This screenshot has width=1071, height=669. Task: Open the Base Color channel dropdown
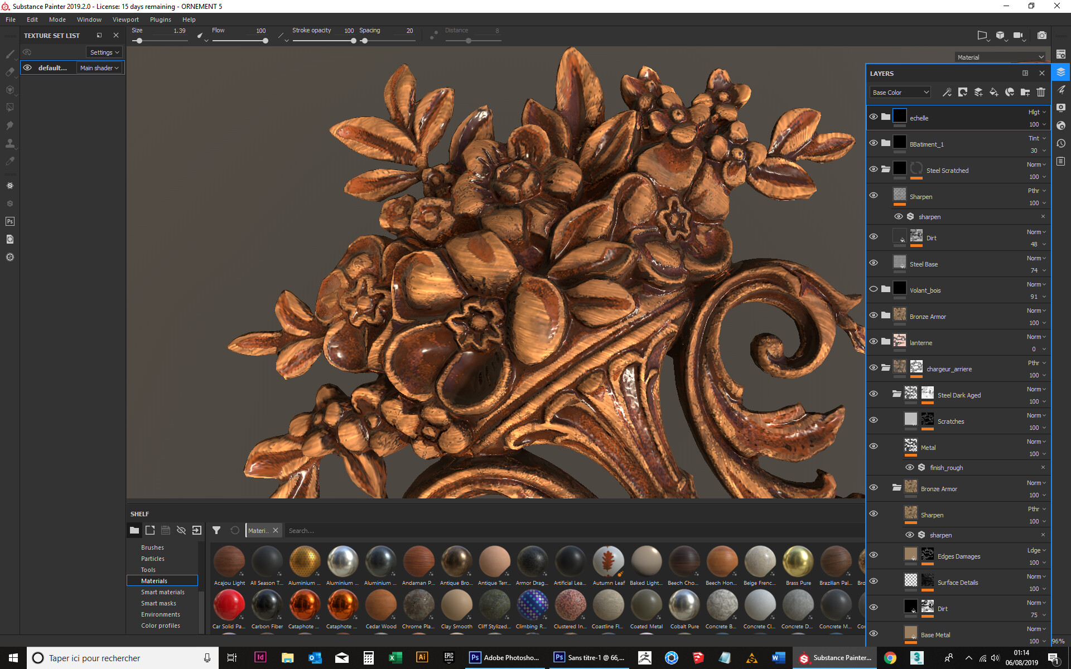tap(899, 92)
